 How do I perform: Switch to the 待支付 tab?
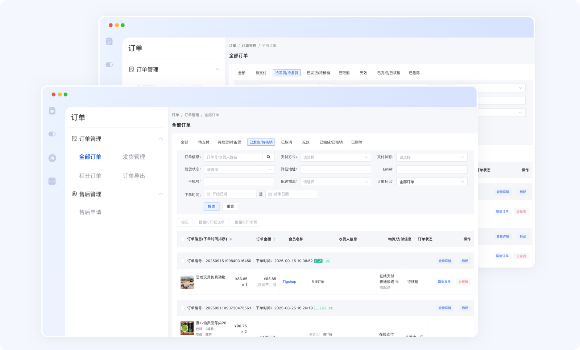(203, 142)
